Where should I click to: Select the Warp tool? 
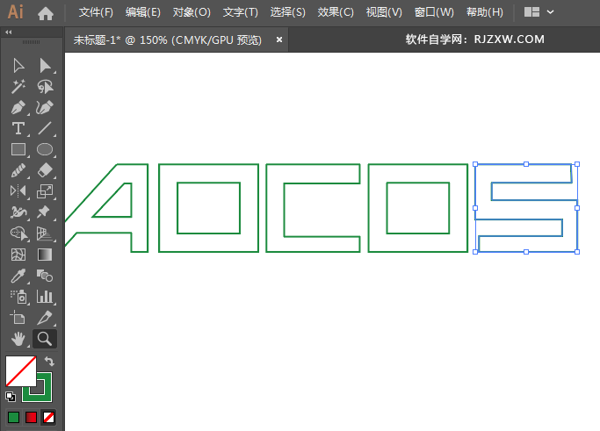(x=18, y=212)
